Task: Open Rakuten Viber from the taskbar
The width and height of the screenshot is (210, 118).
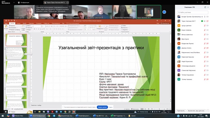Action: (x=18, y=116)
